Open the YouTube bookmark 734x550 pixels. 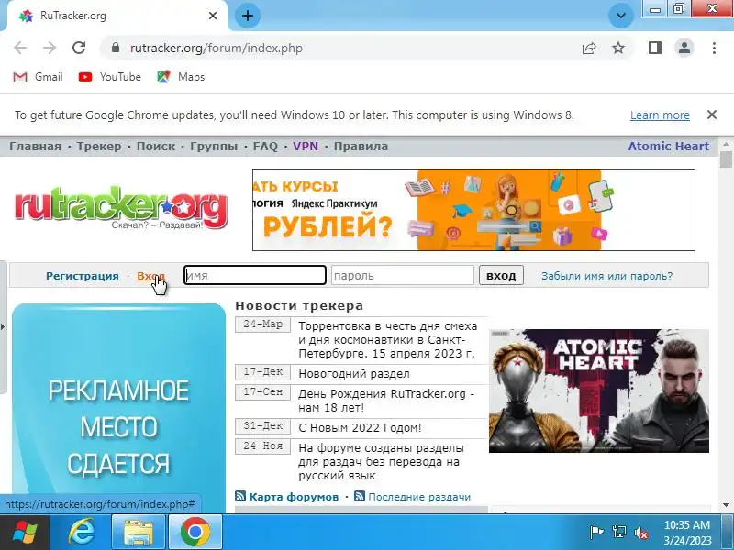pos(109,77)
